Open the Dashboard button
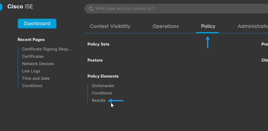Image resolution: width=268 pixels, height=131 pixels. click(37, 24)
